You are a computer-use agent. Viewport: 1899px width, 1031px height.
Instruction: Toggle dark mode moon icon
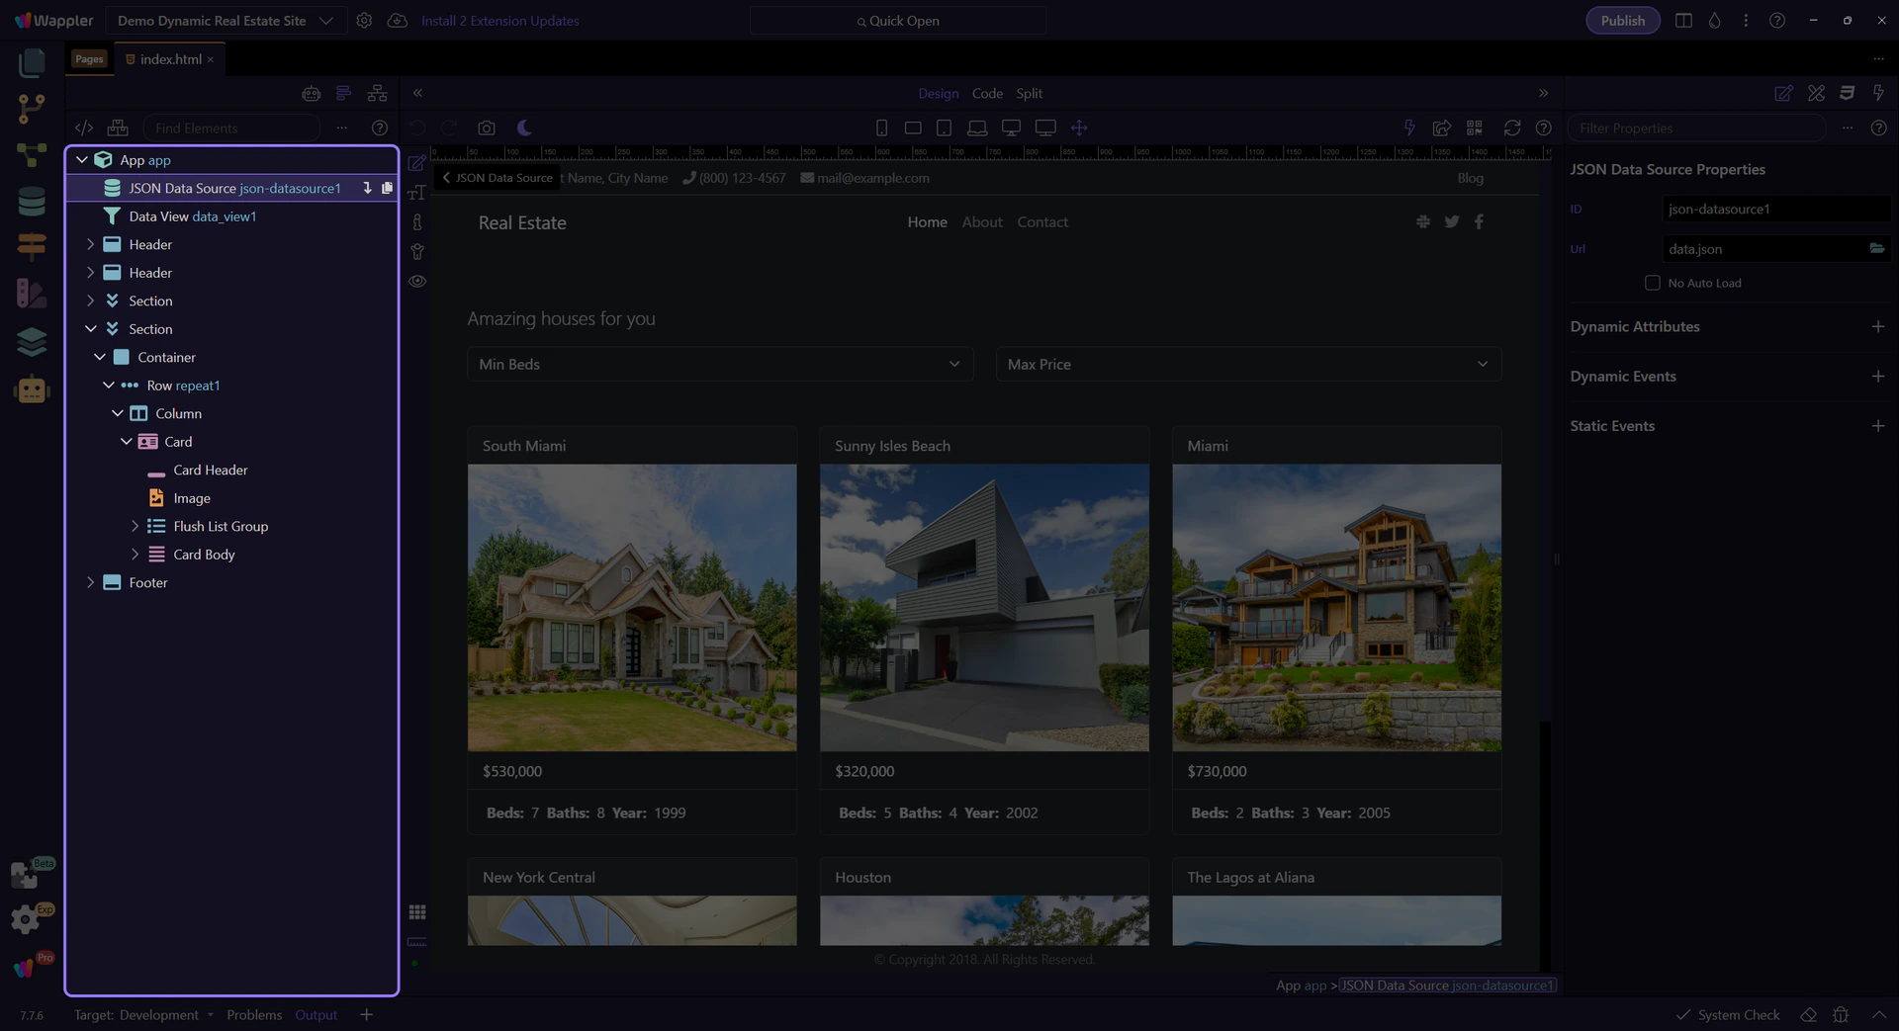pos(524,128)
